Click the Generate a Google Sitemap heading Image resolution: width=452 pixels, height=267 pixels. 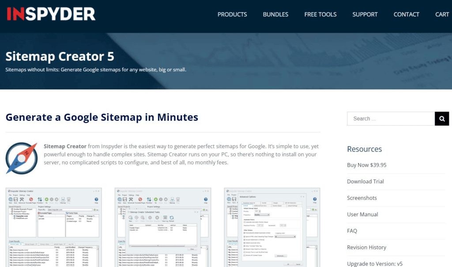(x=102, y=117)
